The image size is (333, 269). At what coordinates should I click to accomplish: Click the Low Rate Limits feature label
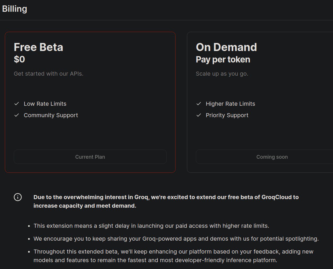pyautogui.click(x=45, y=104)
